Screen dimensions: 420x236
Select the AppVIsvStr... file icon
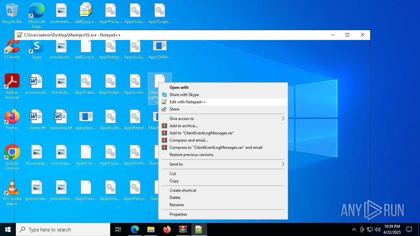(111, 120)
